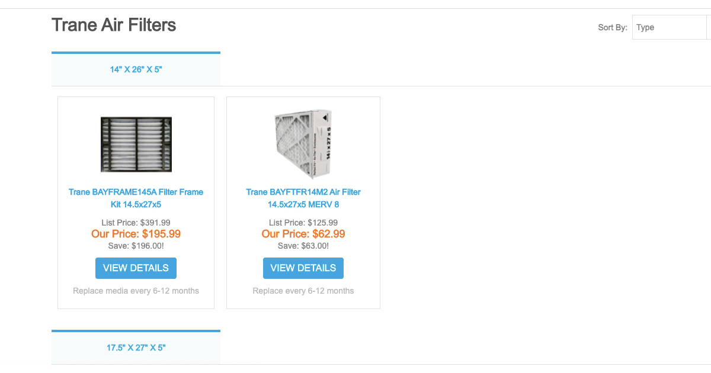
Task: Select the 14" X 26" X 5" size header
Action: [136, 69]
